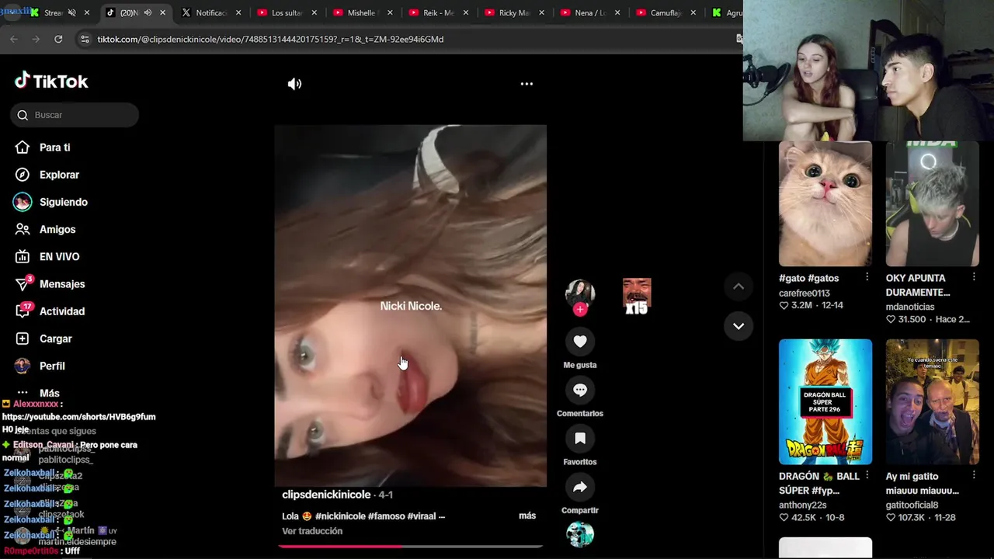Add video to Favoritos

click(x=580, y=439)
